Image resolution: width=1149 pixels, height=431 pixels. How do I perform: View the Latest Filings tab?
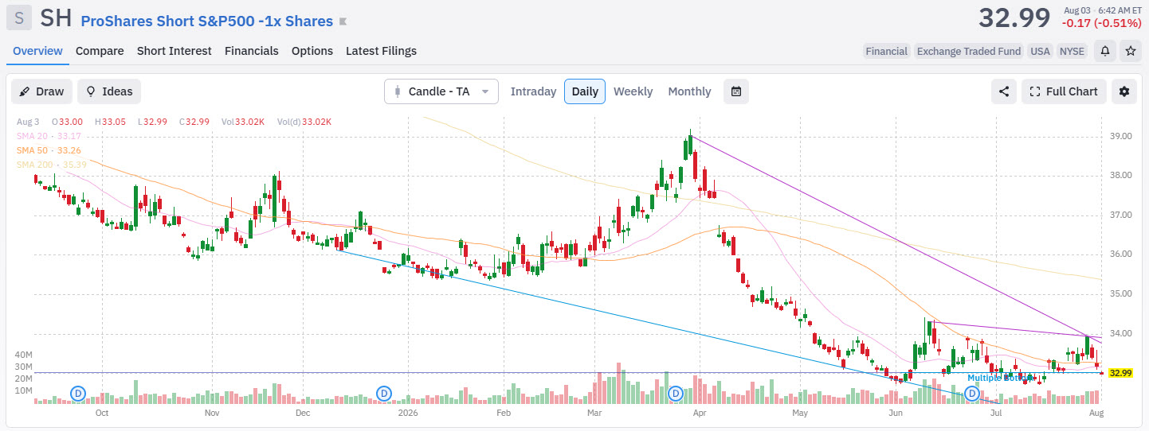pos(381,51)
